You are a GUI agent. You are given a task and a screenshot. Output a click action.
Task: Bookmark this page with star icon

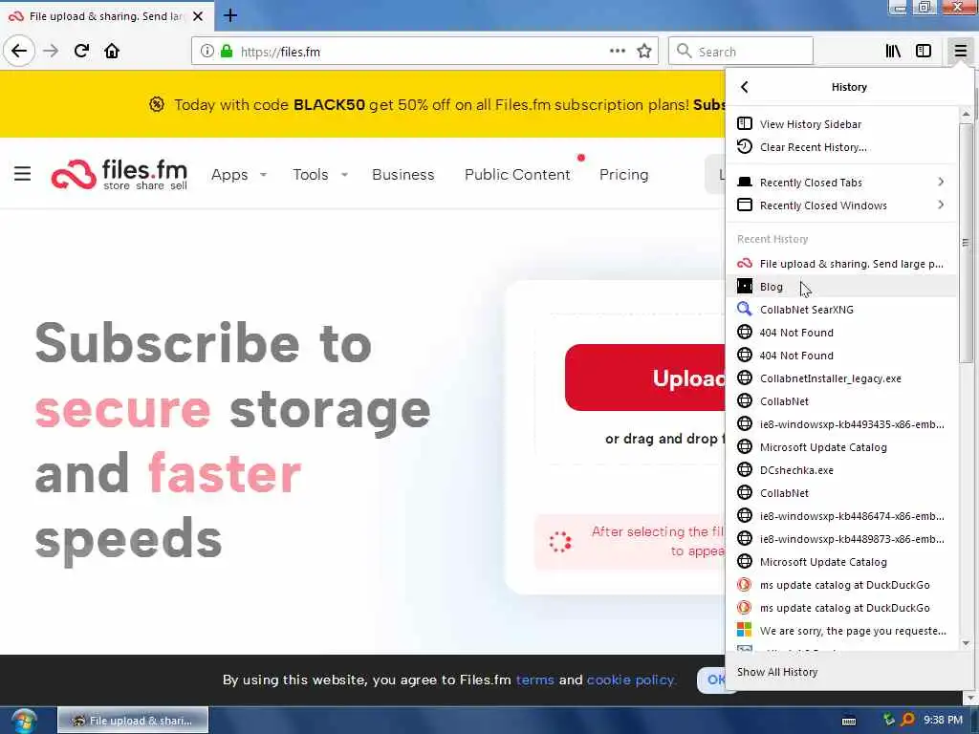(x=644, y=52)
